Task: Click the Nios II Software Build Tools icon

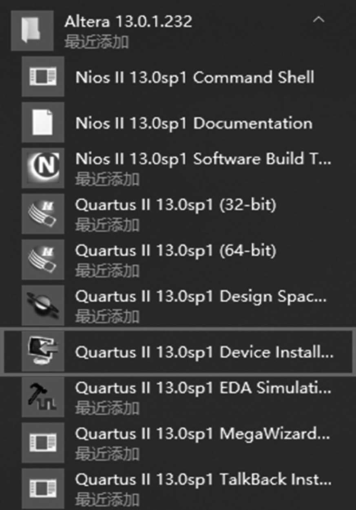Action: (43, 168)
